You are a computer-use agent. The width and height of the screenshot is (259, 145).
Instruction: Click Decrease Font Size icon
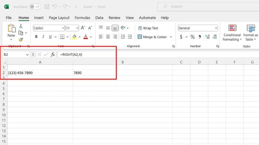click(90, 28)
